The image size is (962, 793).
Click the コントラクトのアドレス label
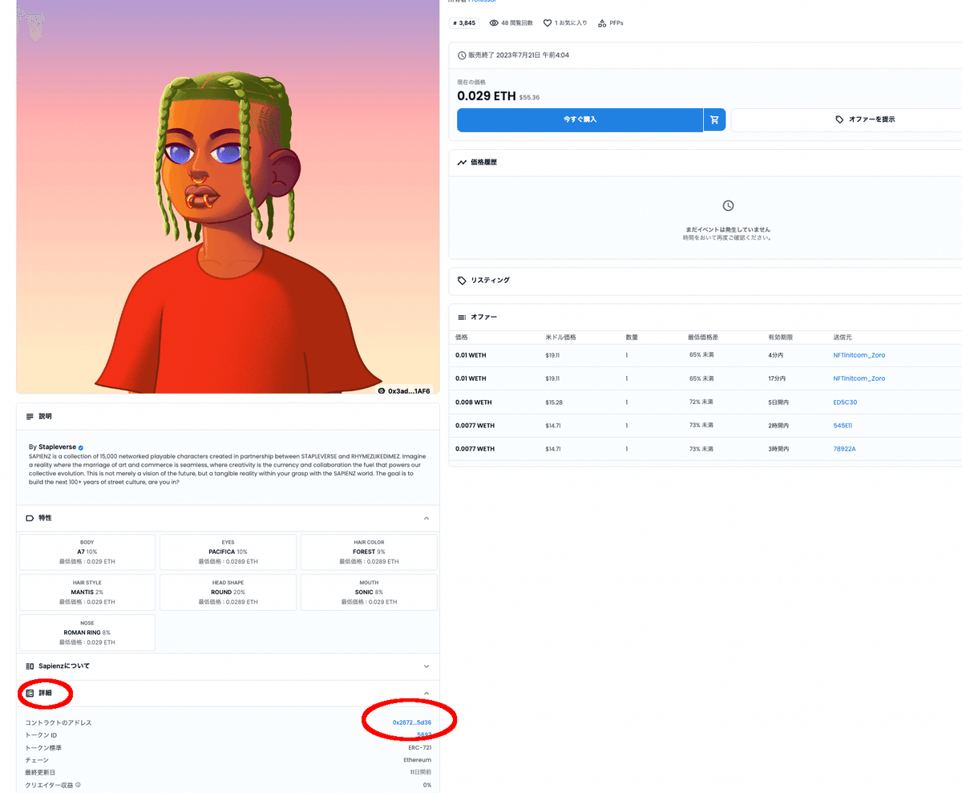click(x=59, y=722)
